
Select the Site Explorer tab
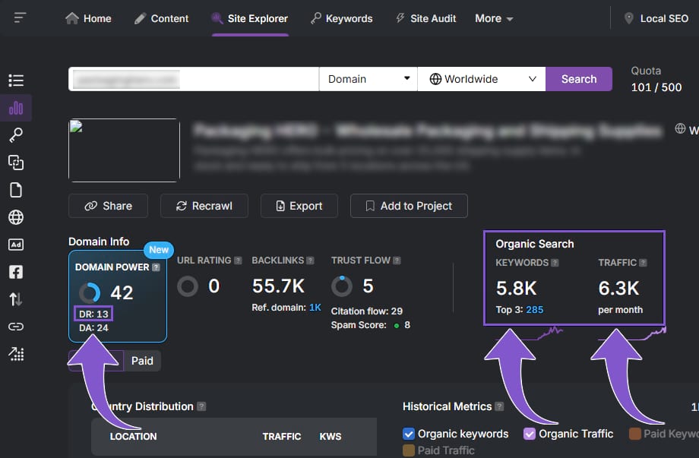[250, 19]
